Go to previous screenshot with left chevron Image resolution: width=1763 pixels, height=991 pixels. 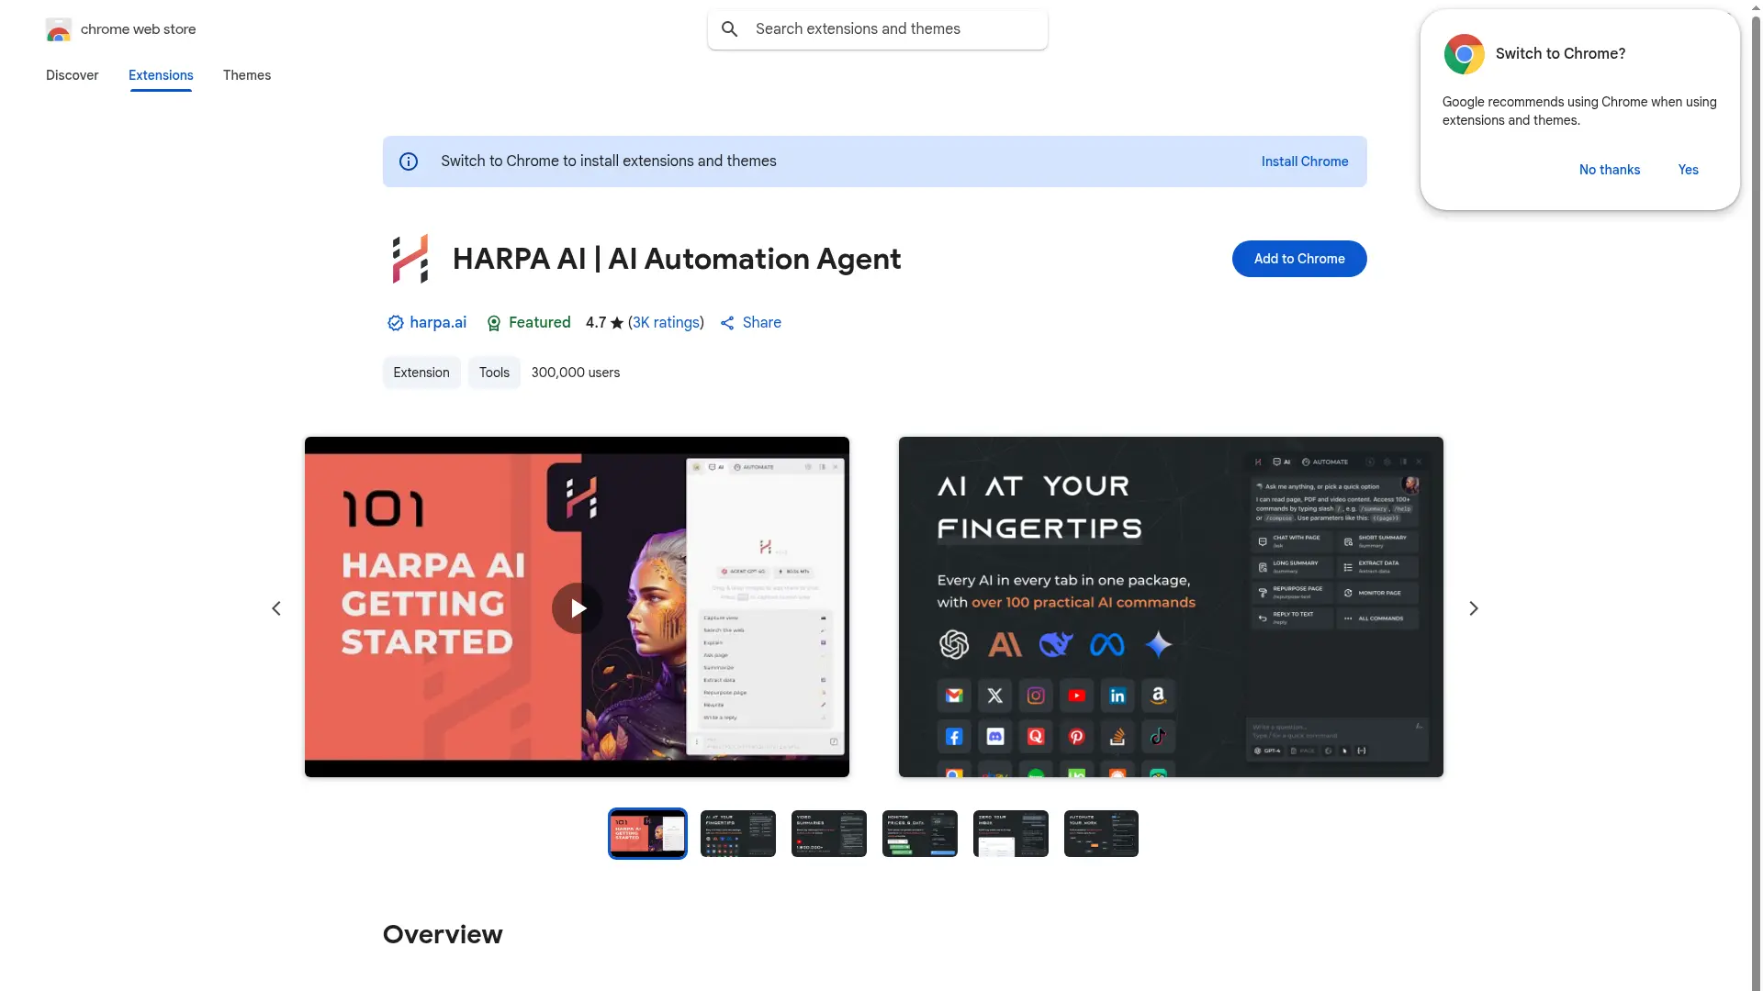point(276,608)
